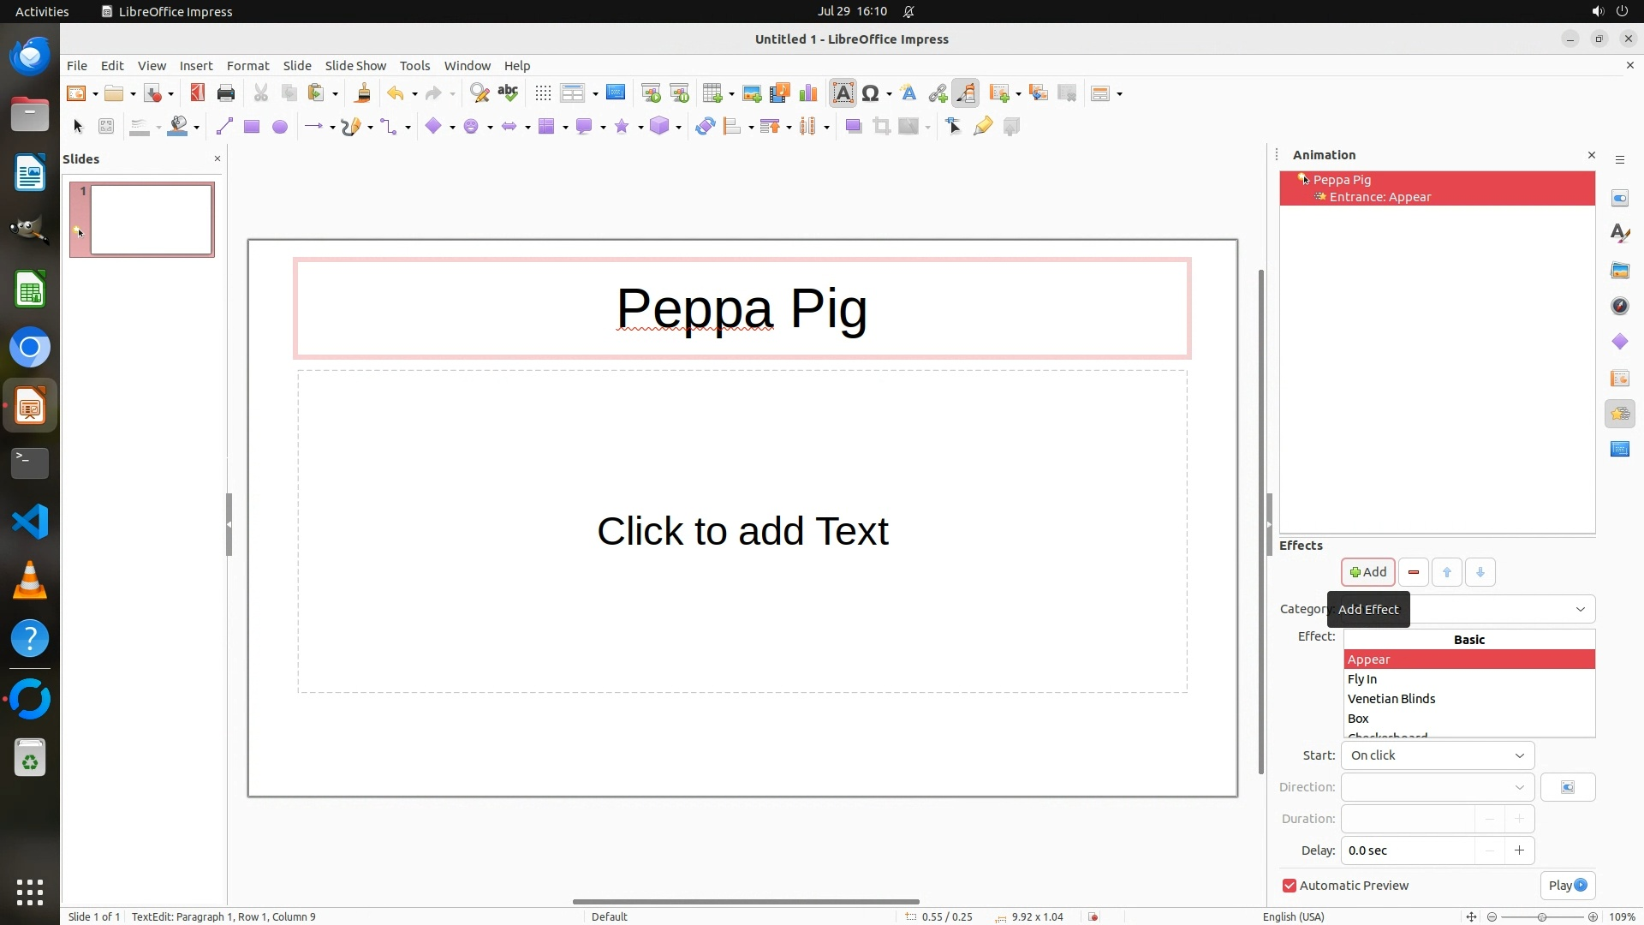
Task: Click the Add effect button
Action: coord(1367,572)
